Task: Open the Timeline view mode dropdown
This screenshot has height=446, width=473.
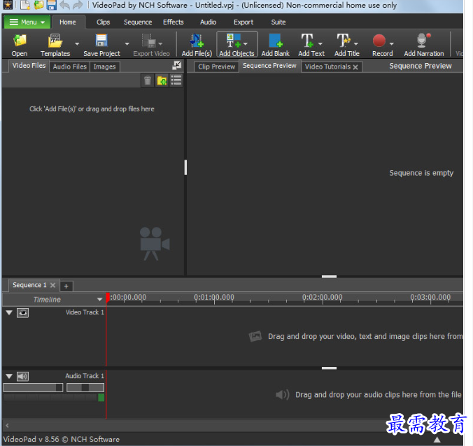Action: click(100, 300)
